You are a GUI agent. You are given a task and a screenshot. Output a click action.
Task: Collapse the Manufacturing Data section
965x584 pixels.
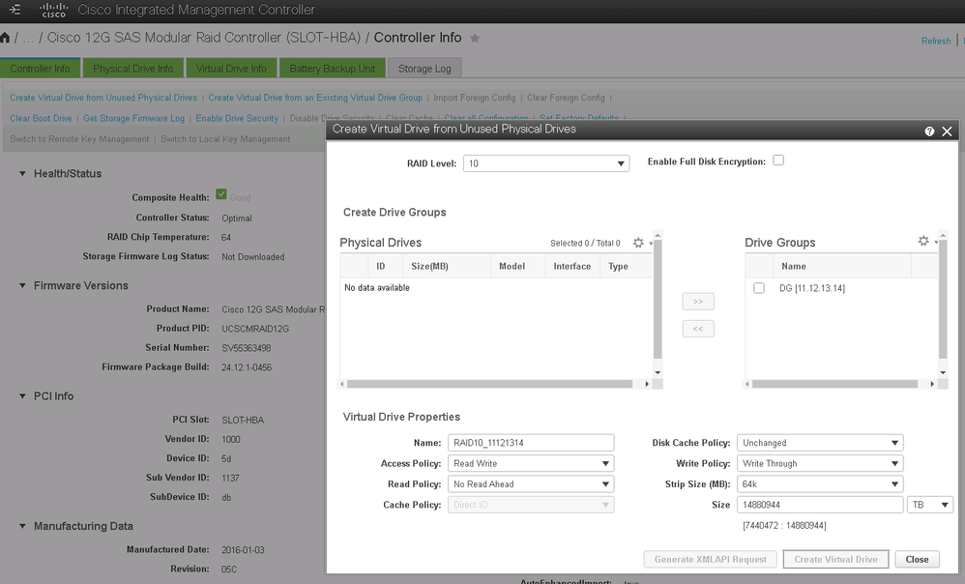pos(23,526)
